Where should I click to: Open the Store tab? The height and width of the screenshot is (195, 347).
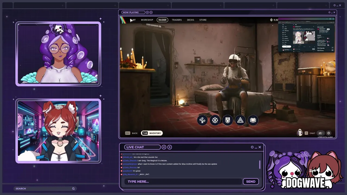coord(203,20)
